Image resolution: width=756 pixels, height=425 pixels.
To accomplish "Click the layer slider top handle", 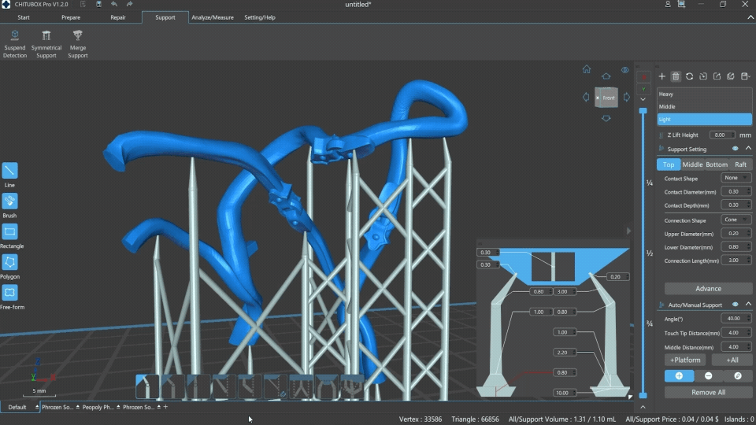I will (x=643, y=111).
